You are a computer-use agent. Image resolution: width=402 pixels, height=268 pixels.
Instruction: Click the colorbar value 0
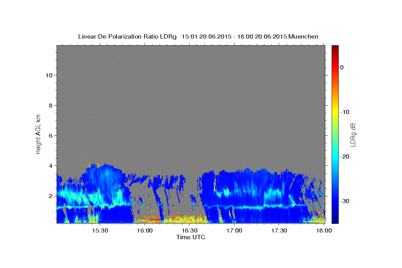pyautogui.click(x=342, y=67)
